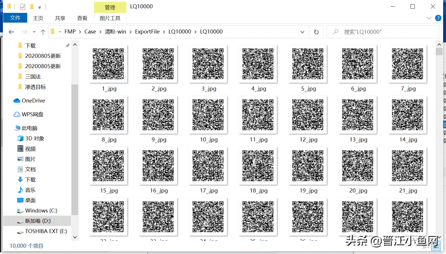Select the 10_jpg QR code thumbnail

(208, 115)
